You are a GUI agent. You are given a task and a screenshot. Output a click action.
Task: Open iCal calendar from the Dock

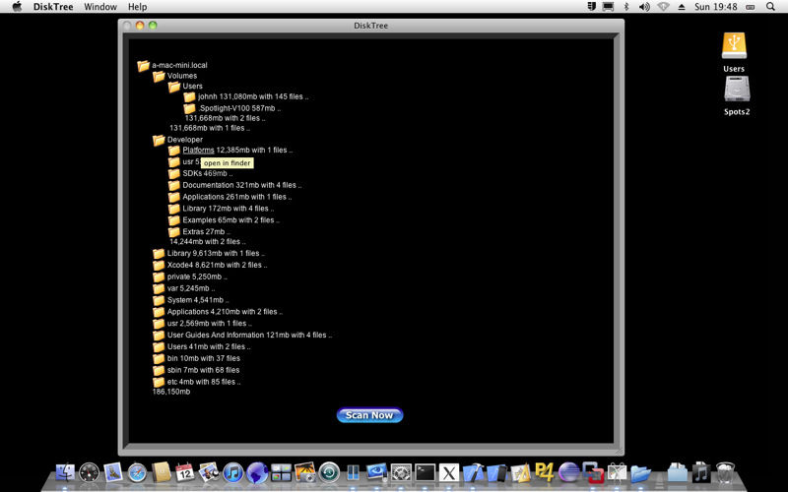pos(185,472)
